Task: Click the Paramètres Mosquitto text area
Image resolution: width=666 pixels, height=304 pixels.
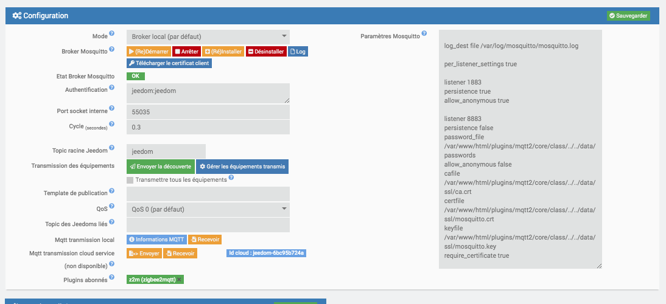Action: (x=521, y=149)
